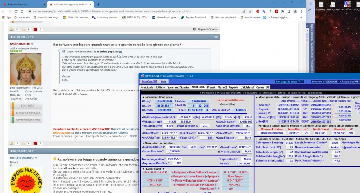Screen dimensions: 360x193
Task: Open the Apps grid bookmark
Action: (7, 18)
